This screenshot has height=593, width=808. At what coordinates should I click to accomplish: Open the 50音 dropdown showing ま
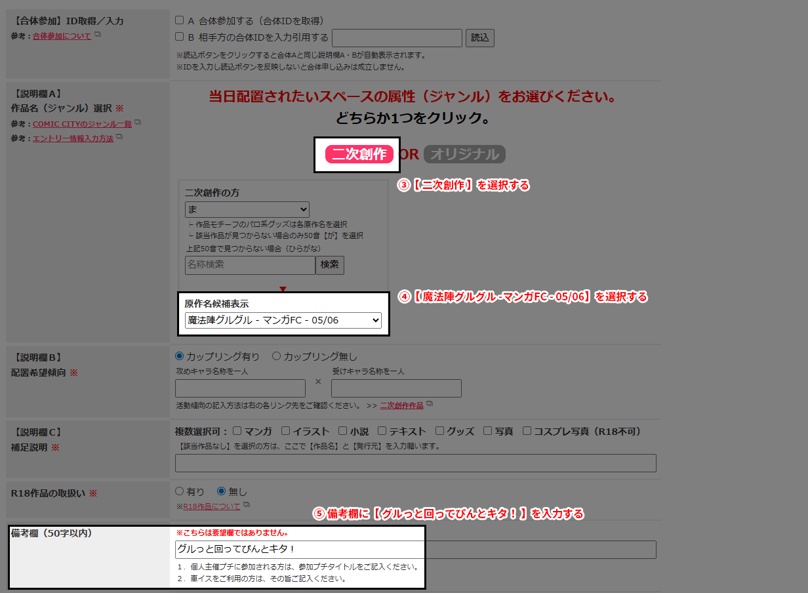click(x=247, y=209)
